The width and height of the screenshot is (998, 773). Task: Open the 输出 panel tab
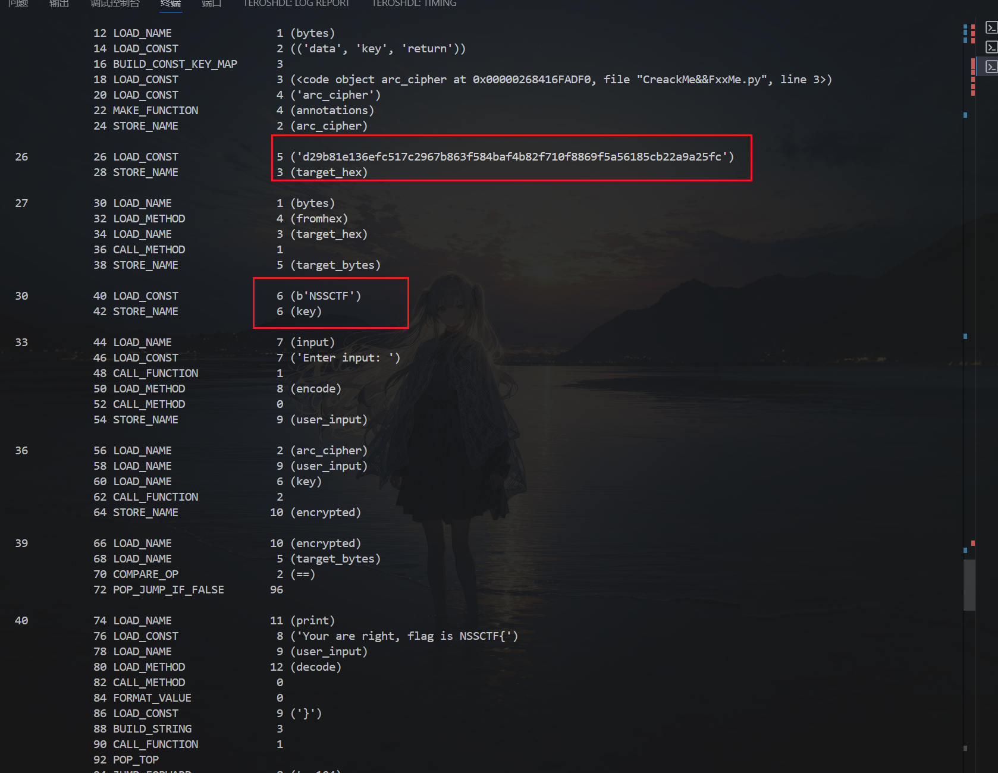click(59, 4)
